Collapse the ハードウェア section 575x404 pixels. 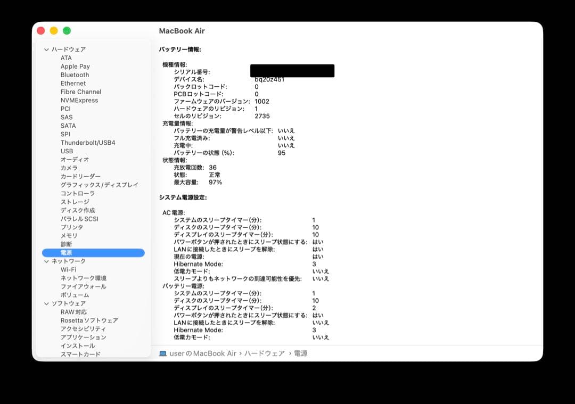(47, 49)
